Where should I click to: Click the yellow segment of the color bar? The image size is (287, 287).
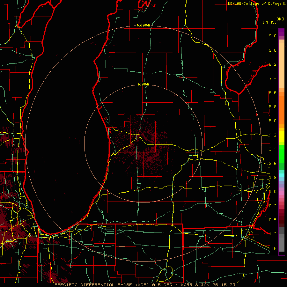pyautogui.click(x=282, y=136)
